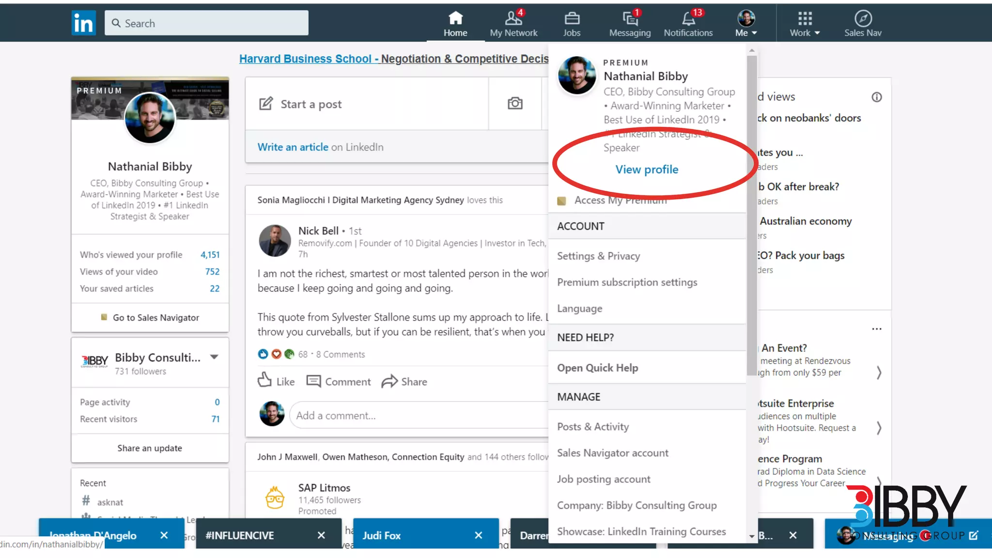
Task: Open Messaging icon in top bar
Action: (630, 18)
